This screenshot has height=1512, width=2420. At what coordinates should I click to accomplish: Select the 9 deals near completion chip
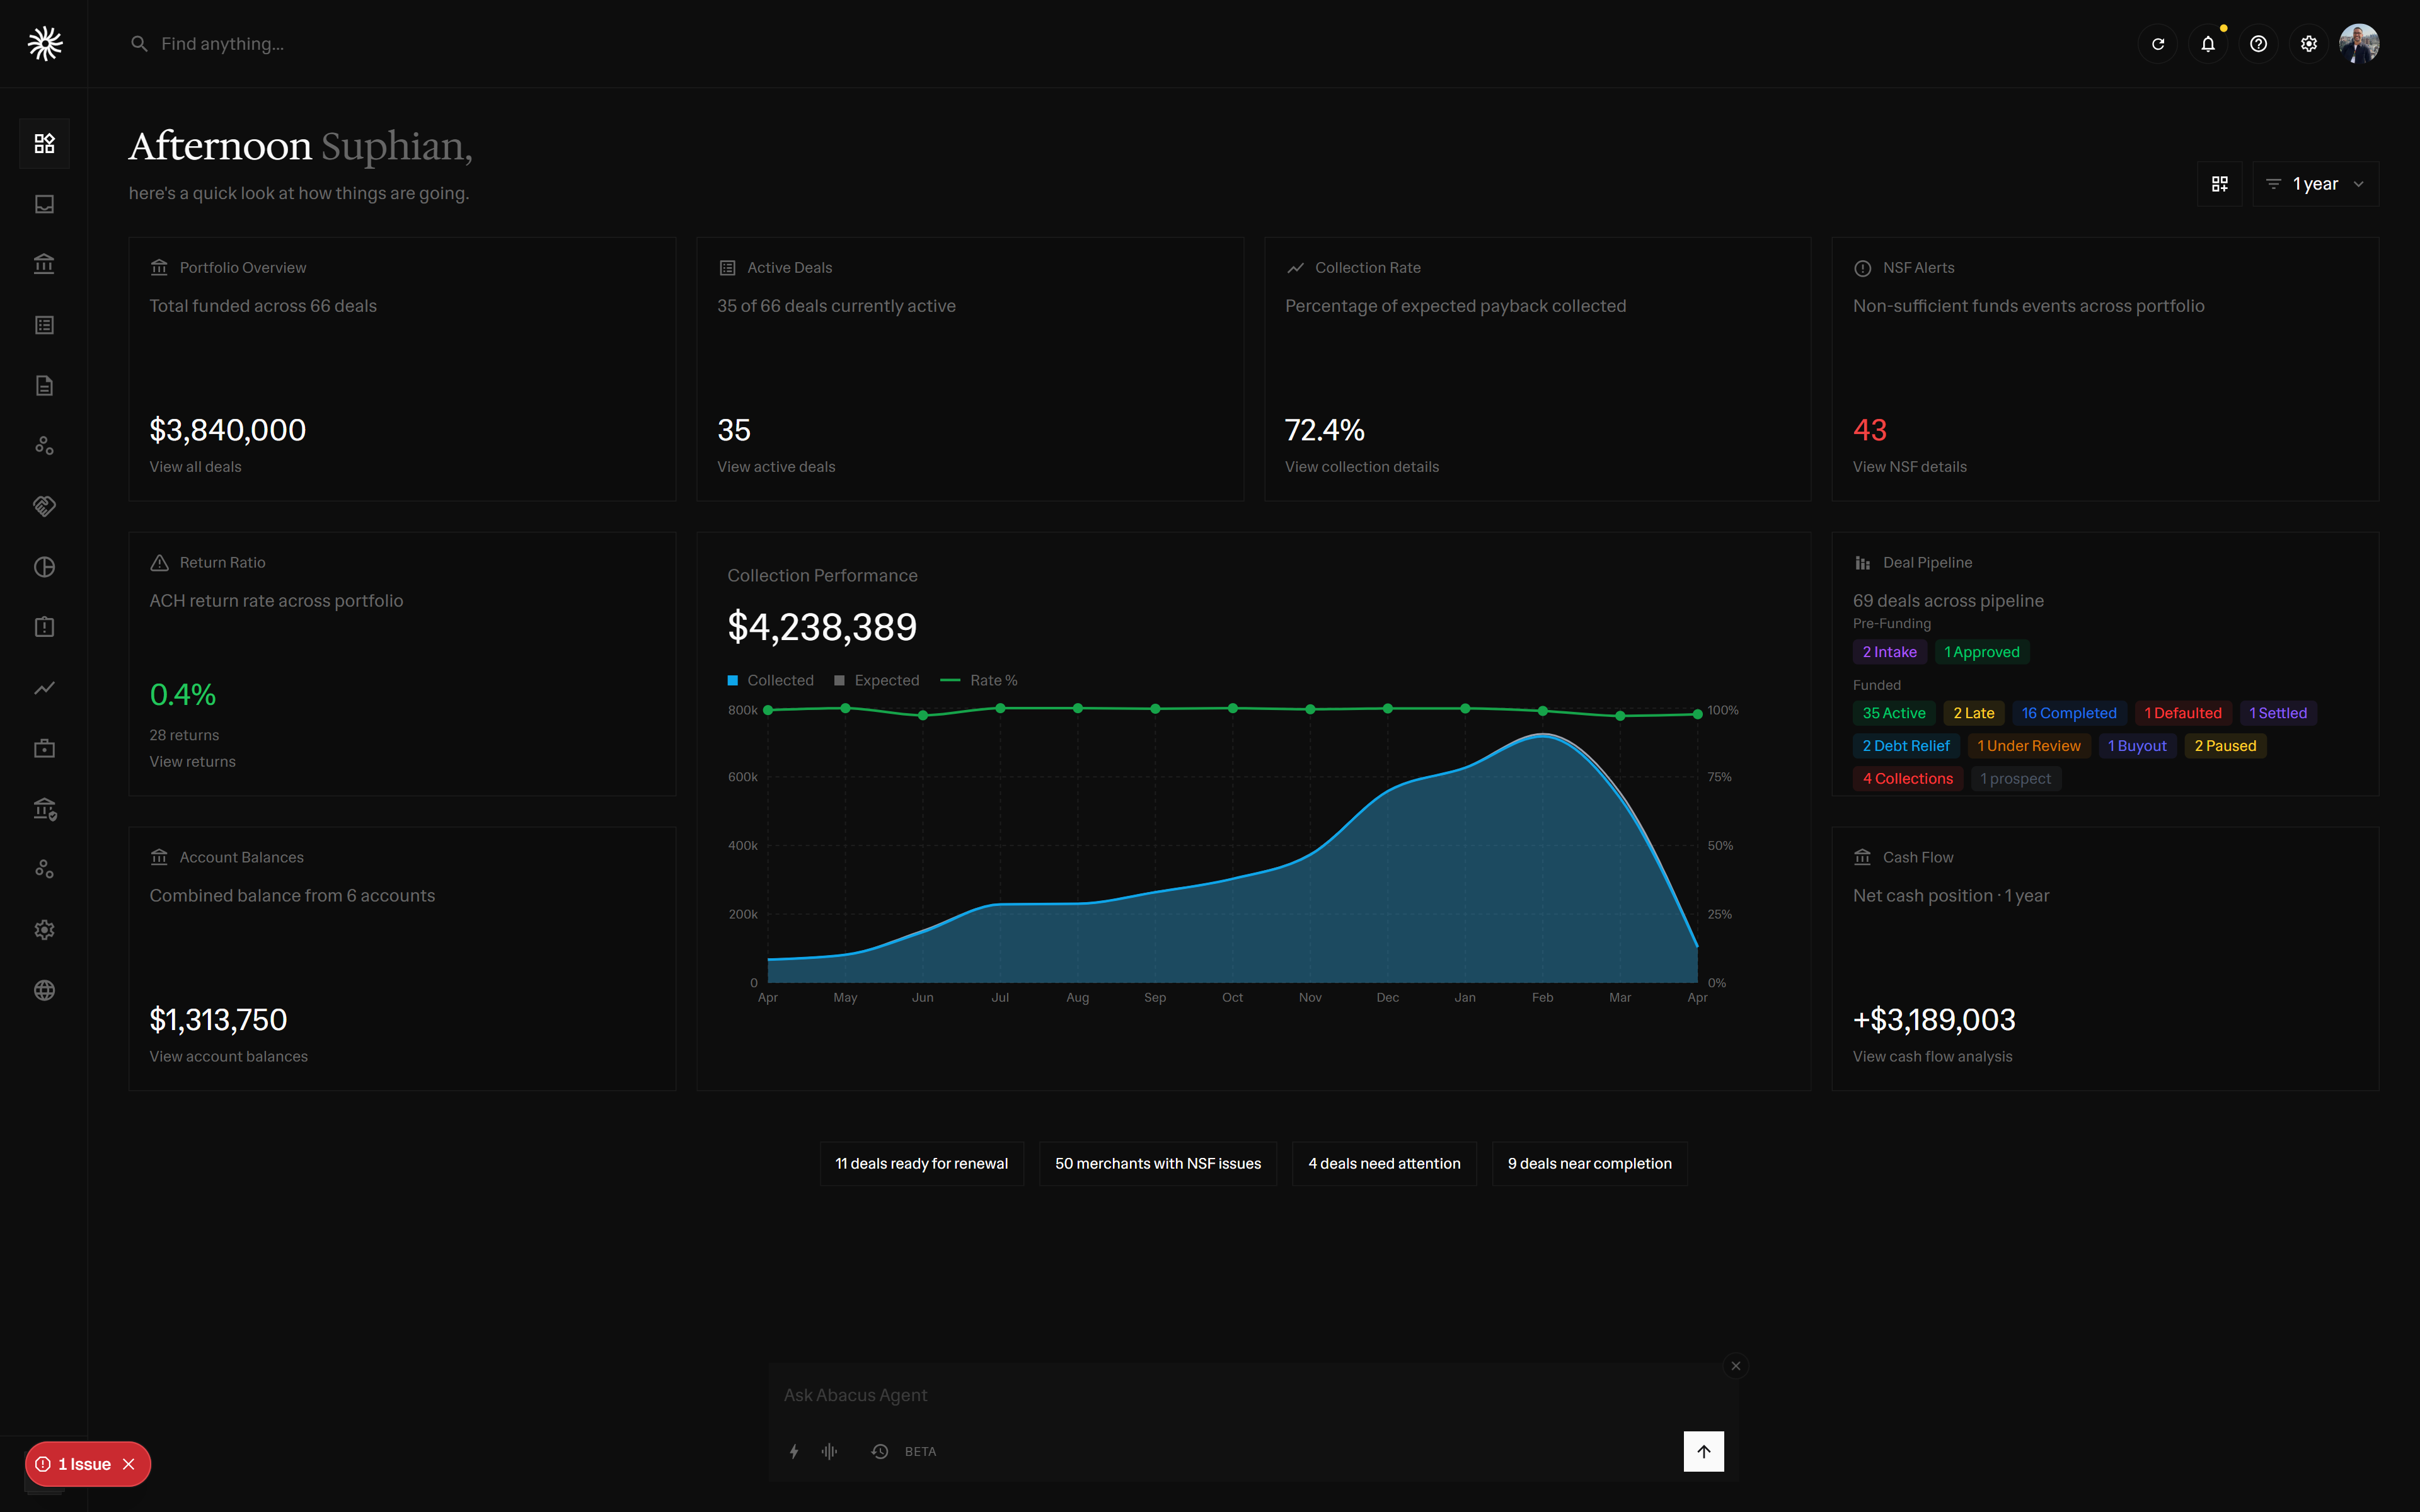pos(1589,1163)
